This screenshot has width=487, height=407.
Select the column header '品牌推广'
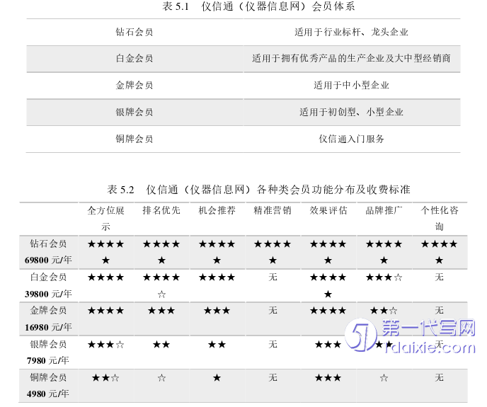(384, 210)
